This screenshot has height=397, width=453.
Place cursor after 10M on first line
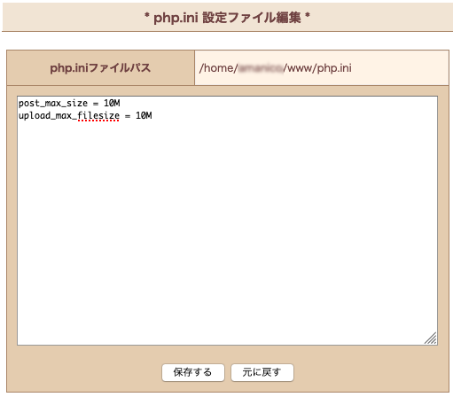pyautogui.click(x=121, y=103)
